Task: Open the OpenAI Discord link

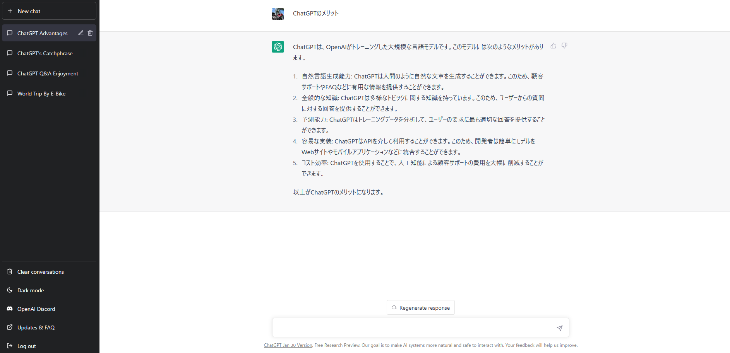Action: 36,309
